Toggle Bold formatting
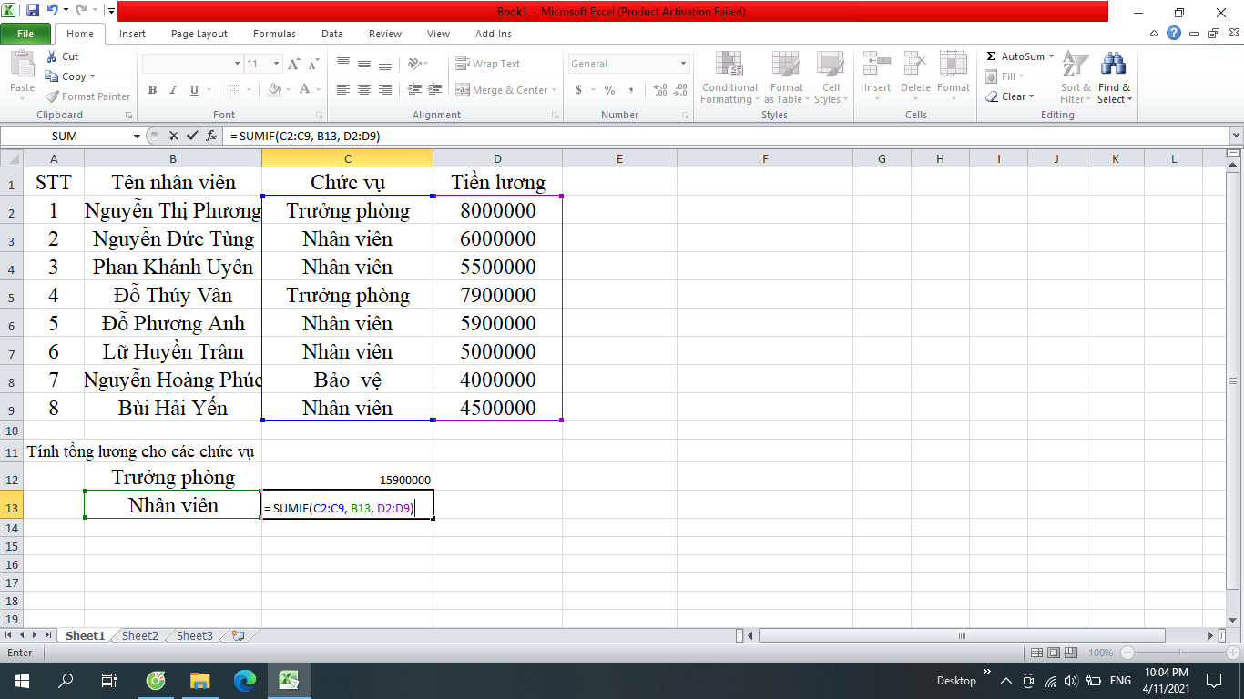The image size is (1244, 699). pos(152,90)
